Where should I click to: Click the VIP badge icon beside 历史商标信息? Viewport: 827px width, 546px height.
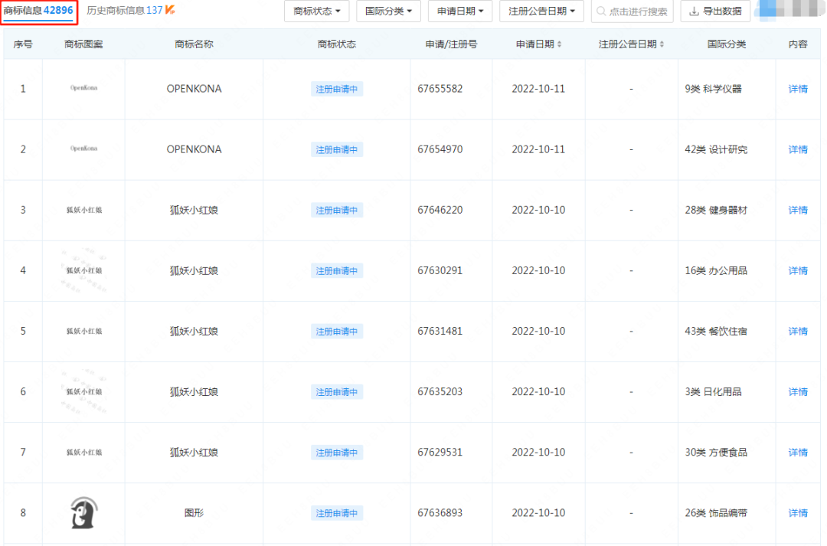coord(172,11)
